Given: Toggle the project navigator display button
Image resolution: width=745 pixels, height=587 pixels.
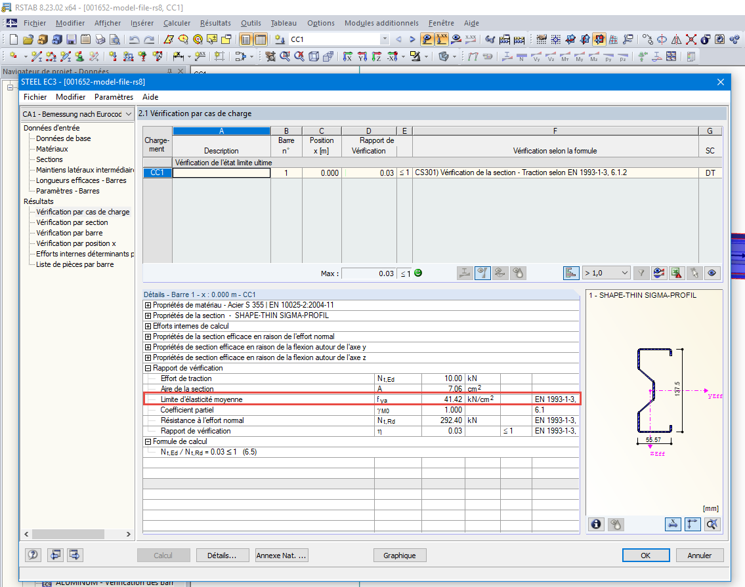Looking at the screenshot, I should (x=245, y=39).
